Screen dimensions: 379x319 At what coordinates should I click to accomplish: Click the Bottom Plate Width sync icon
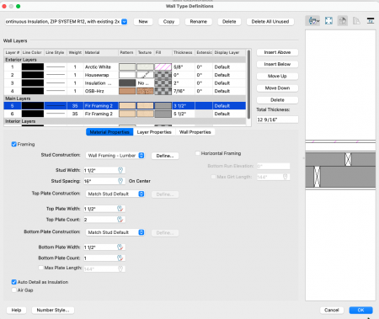120,247
